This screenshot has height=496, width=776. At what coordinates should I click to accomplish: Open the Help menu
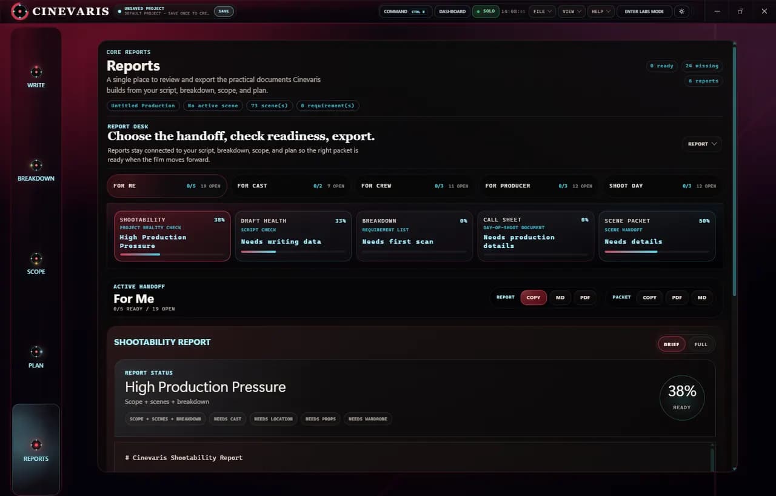click(601, 11)
